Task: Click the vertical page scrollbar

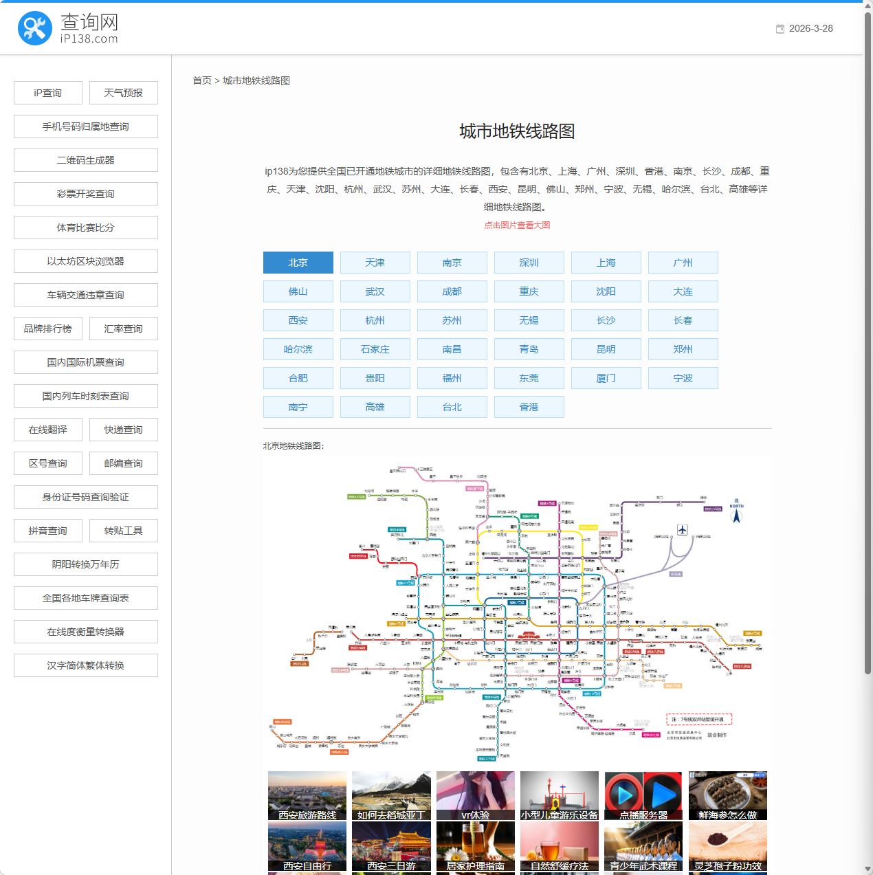Action: (868, 344)
